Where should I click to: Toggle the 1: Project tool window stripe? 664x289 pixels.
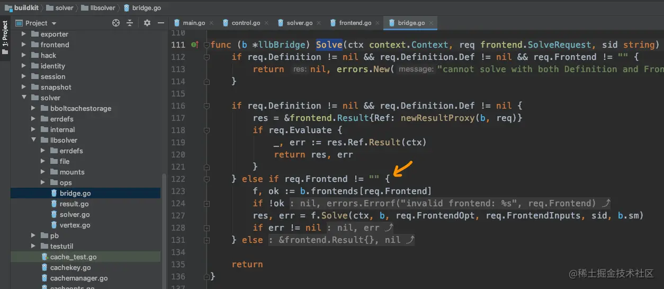[5, 38]
